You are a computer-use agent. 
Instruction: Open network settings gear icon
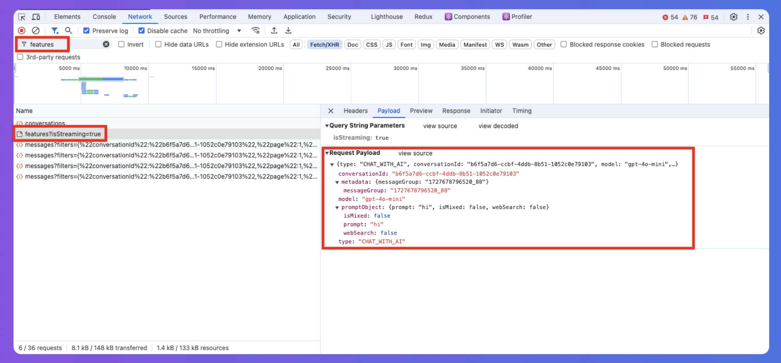click(x=761, y=30)
